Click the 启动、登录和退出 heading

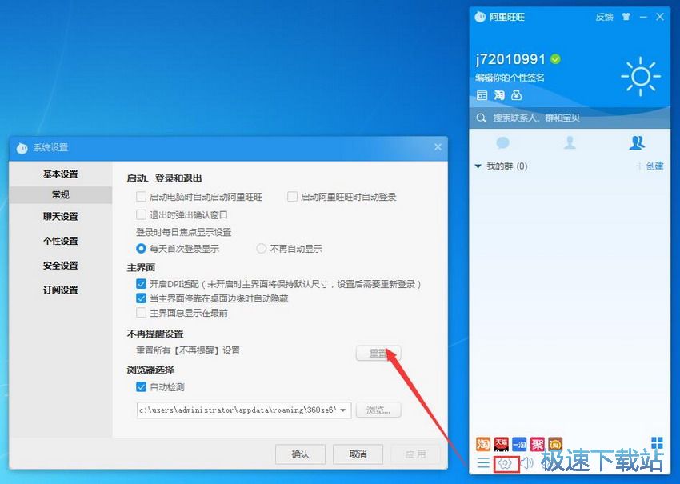click(164, 178)
